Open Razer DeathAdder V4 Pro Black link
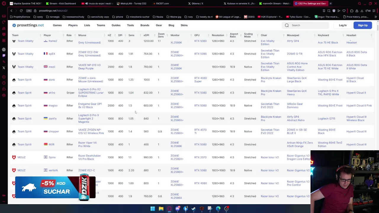This screenshot has height=213, width=379. pos(89,157)
